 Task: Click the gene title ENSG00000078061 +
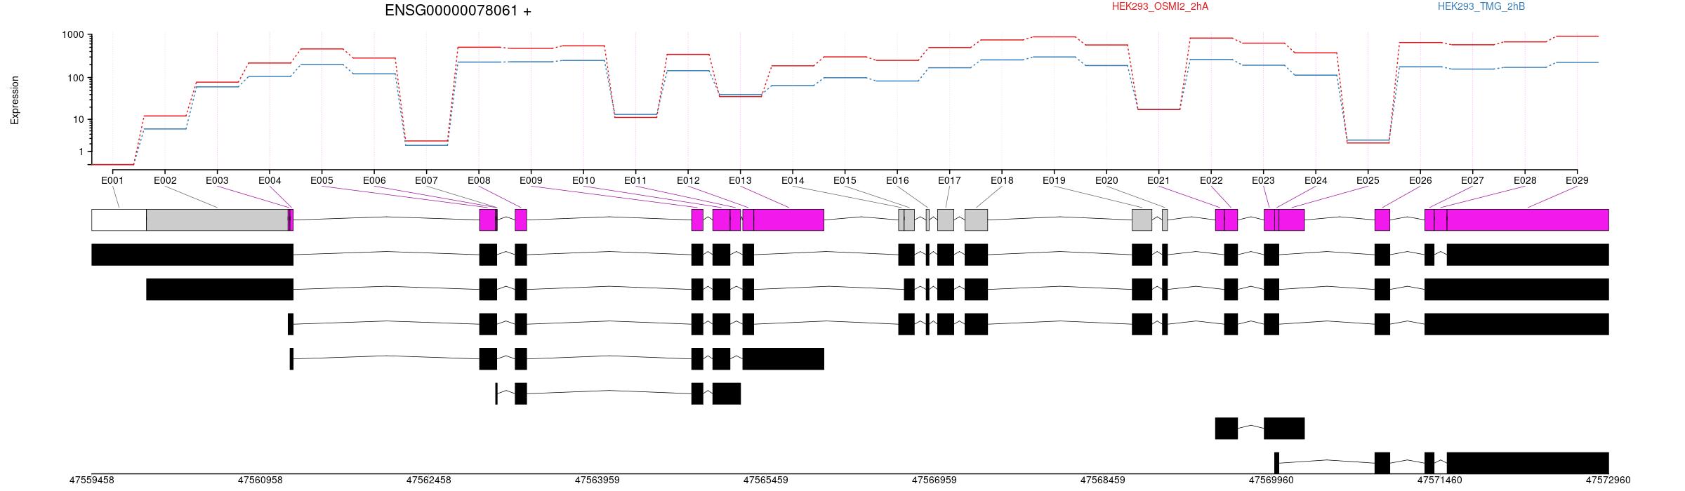click(x=458, y=11)
